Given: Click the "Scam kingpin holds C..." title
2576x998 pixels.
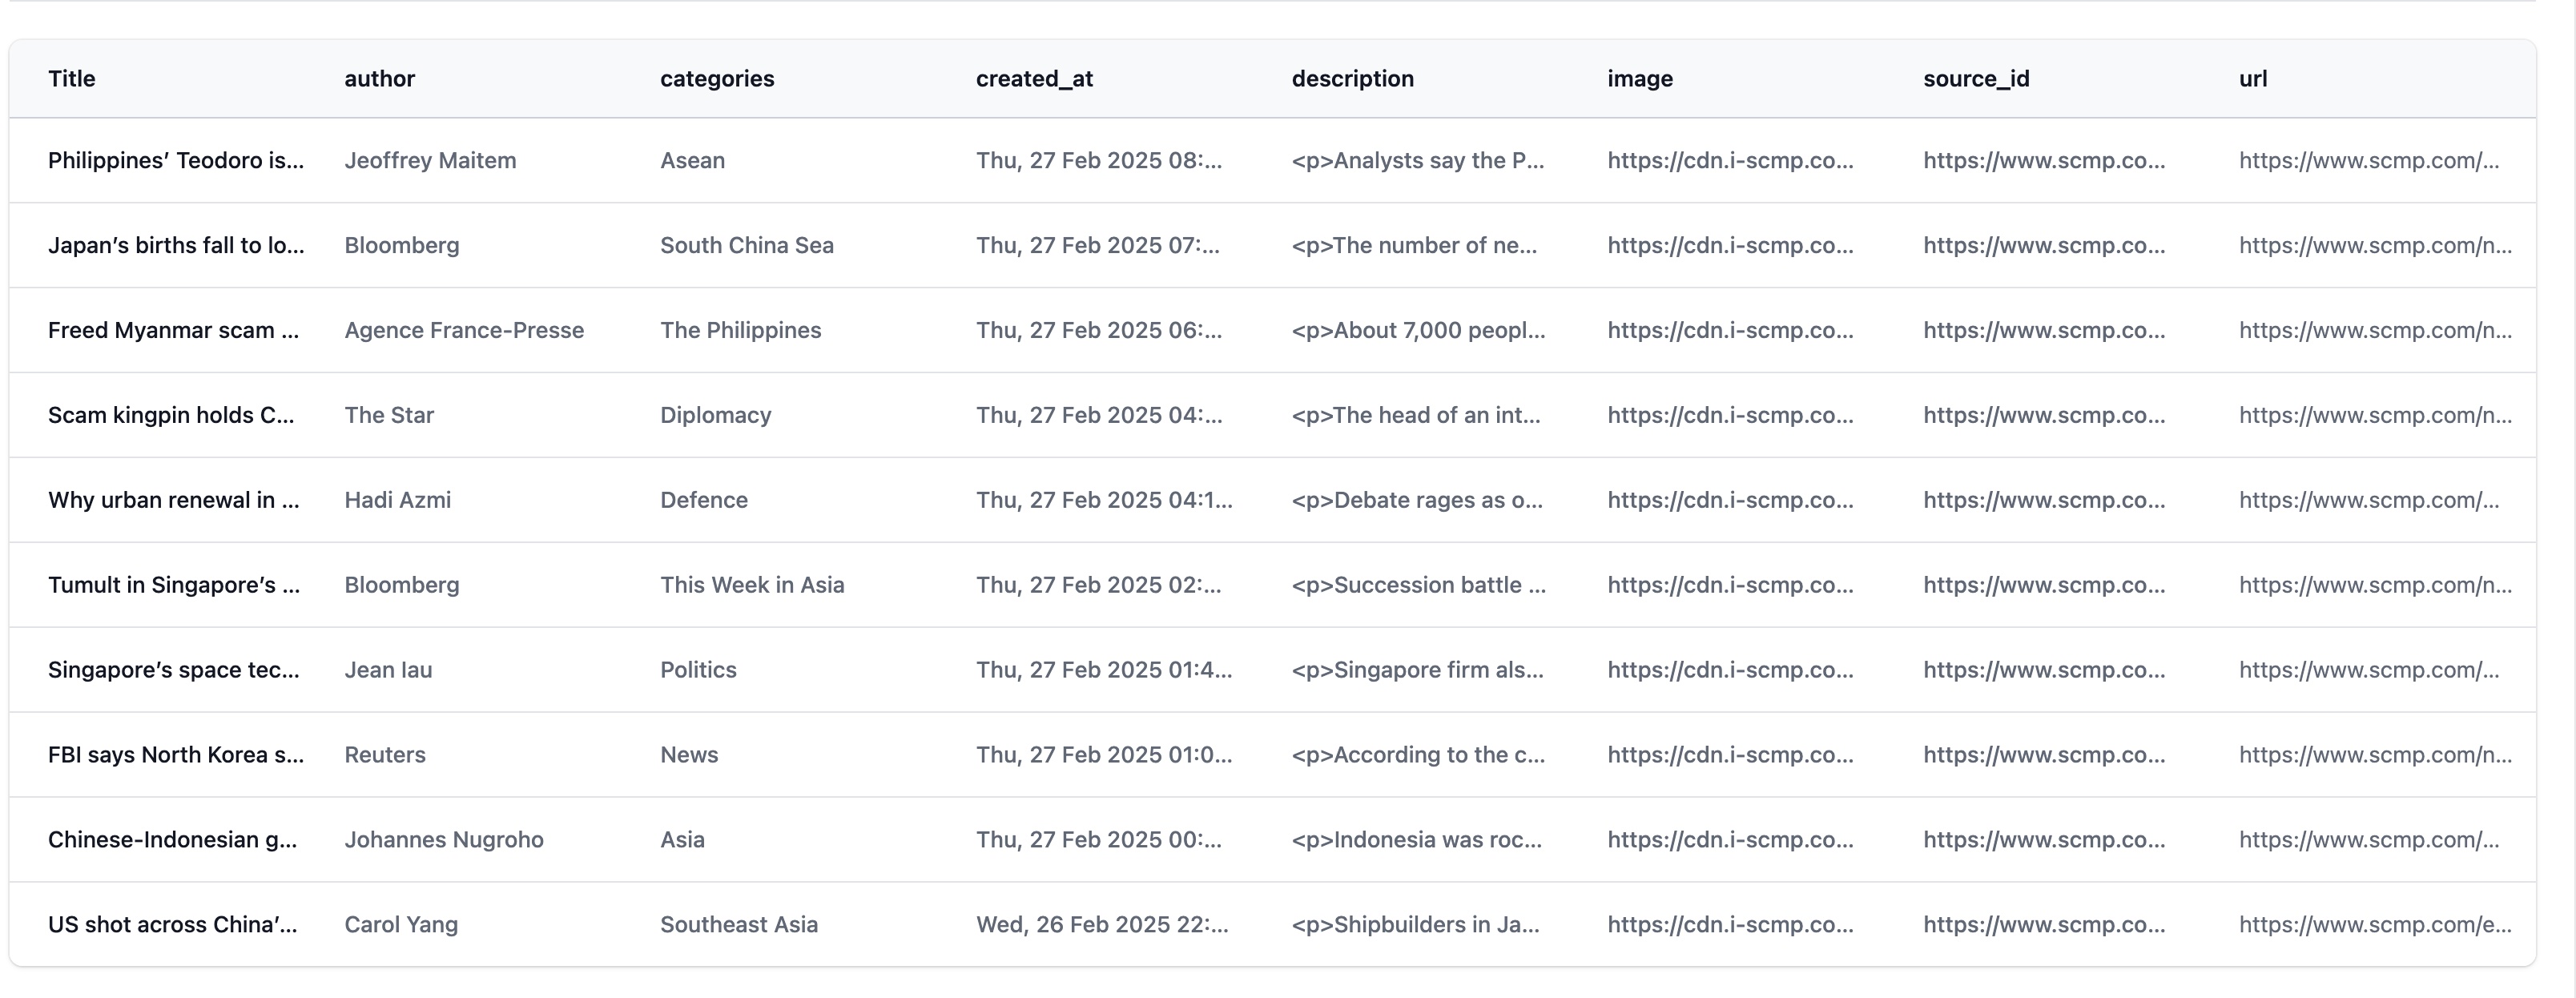Looking at the screenshot, I should [171, 416].
